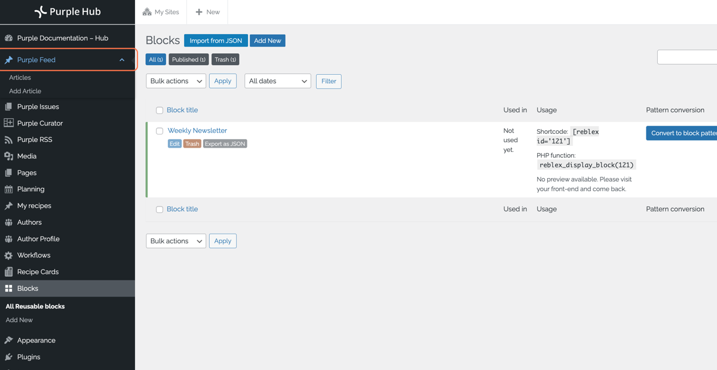This screenshot has width=717, height=370.
Task: Tick the select-all checkbox in the table footer
Action: [160, 210]
